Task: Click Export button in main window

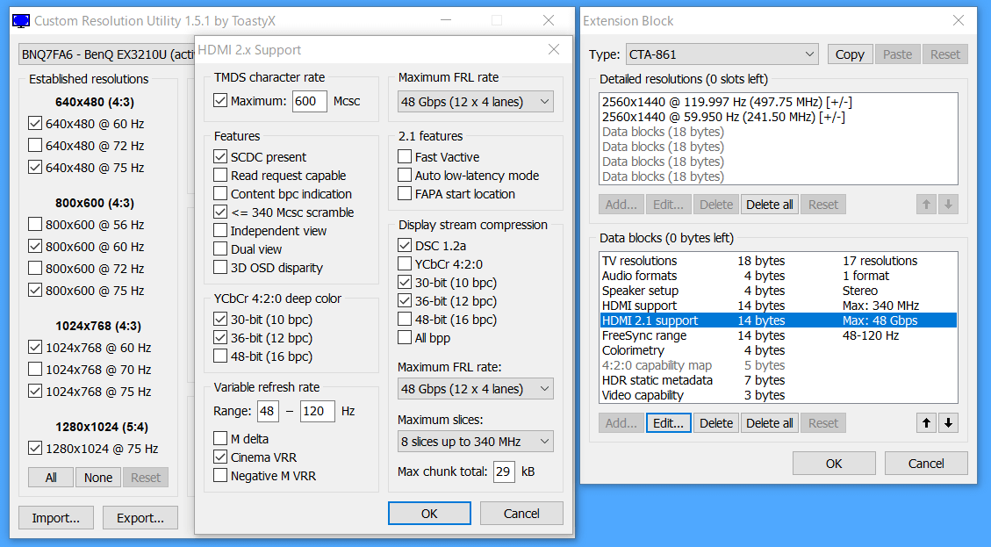Action: [x=140, y=518]
